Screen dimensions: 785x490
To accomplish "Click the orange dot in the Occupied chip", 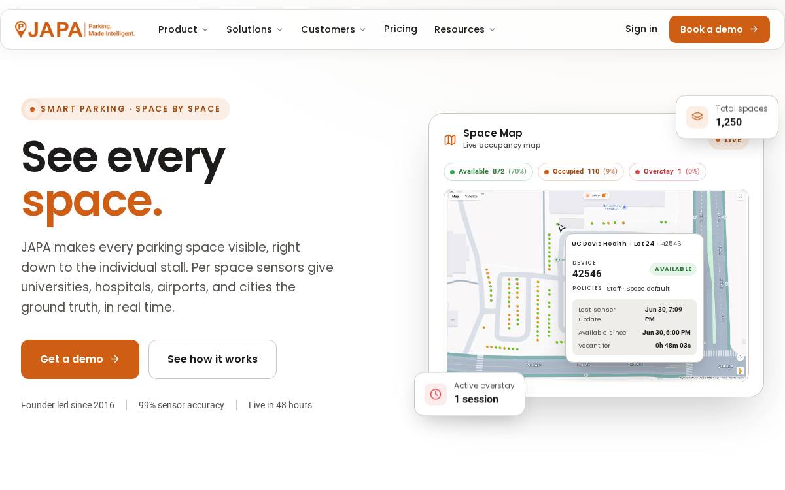I will (x=546, y=172).
